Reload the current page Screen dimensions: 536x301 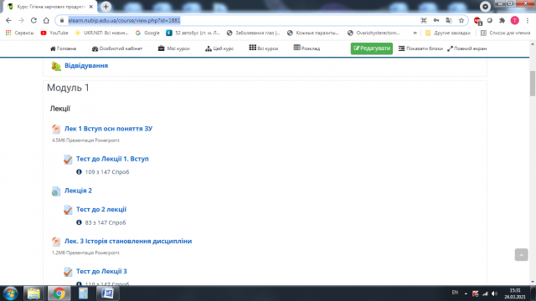[x=33, y=20]
